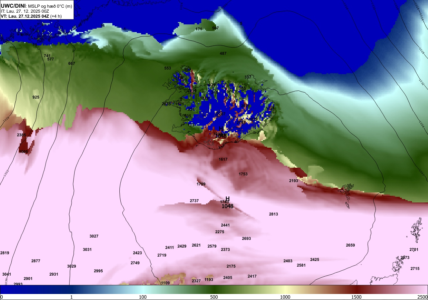
Task: Click the map value 2385
Action: tap(21, 135)
